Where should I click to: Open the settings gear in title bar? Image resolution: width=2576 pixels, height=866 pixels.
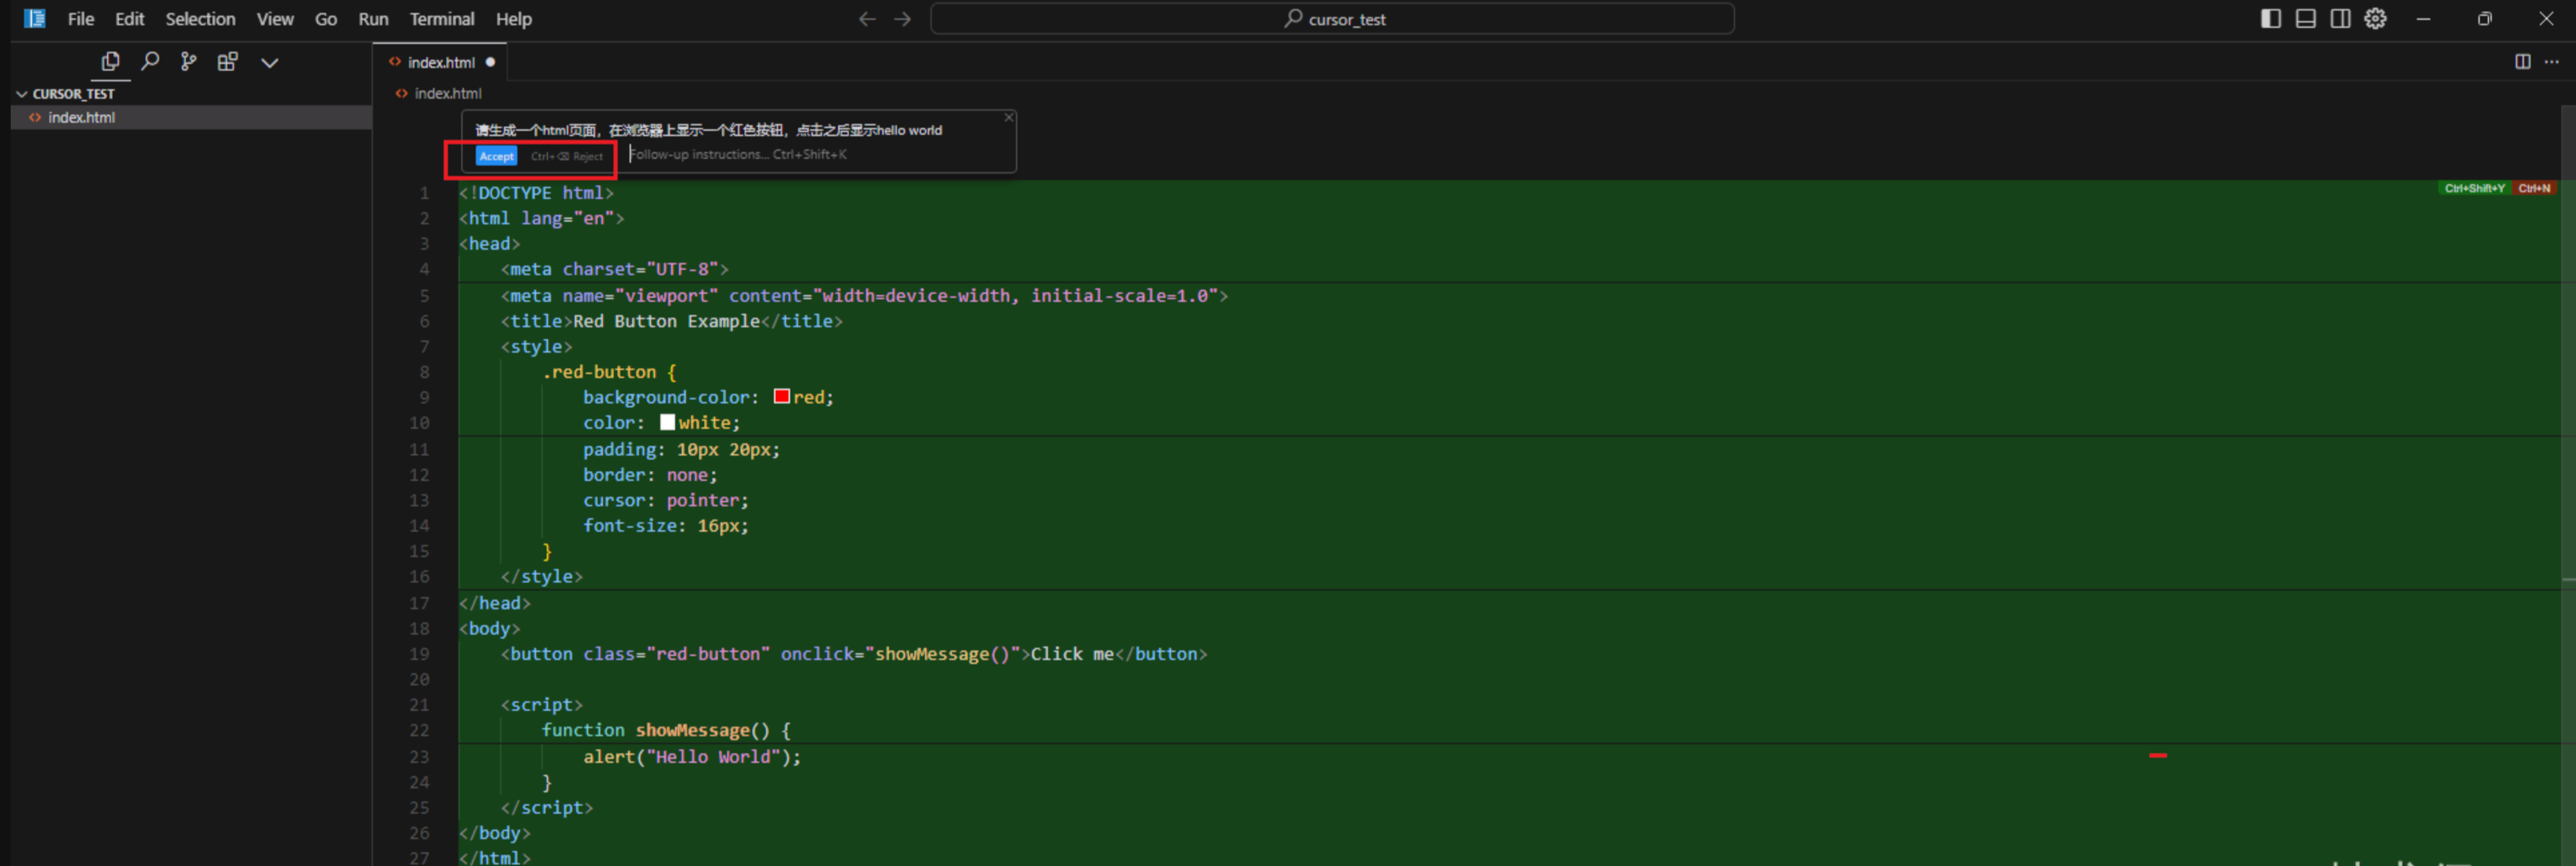2375,19
